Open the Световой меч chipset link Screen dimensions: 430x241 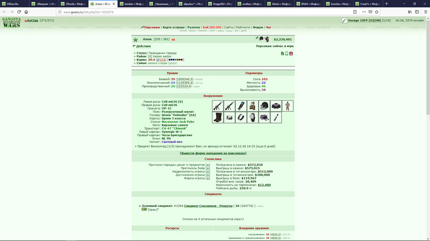pyautogui.click(x=172, y=142)
